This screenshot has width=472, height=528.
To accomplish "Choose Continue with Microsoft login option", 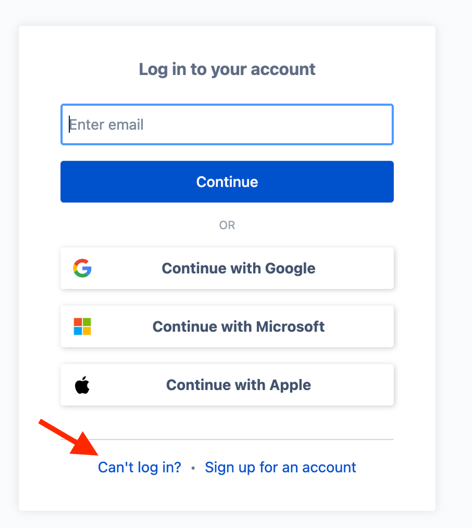I will [x=227, y=327].
